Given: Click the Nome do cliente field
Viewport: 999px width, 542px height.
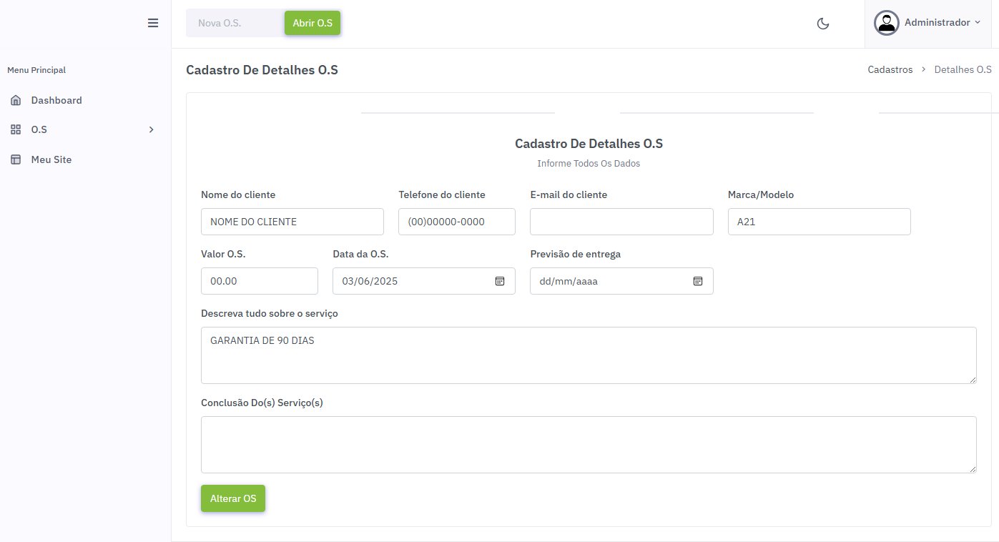Looking at the screenshot, I should click(x=292, y=222).
